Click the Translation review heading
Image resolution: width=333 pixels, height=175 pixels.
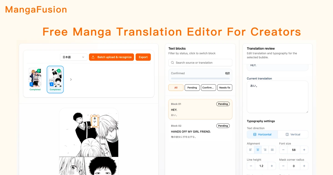pos(261,48)
